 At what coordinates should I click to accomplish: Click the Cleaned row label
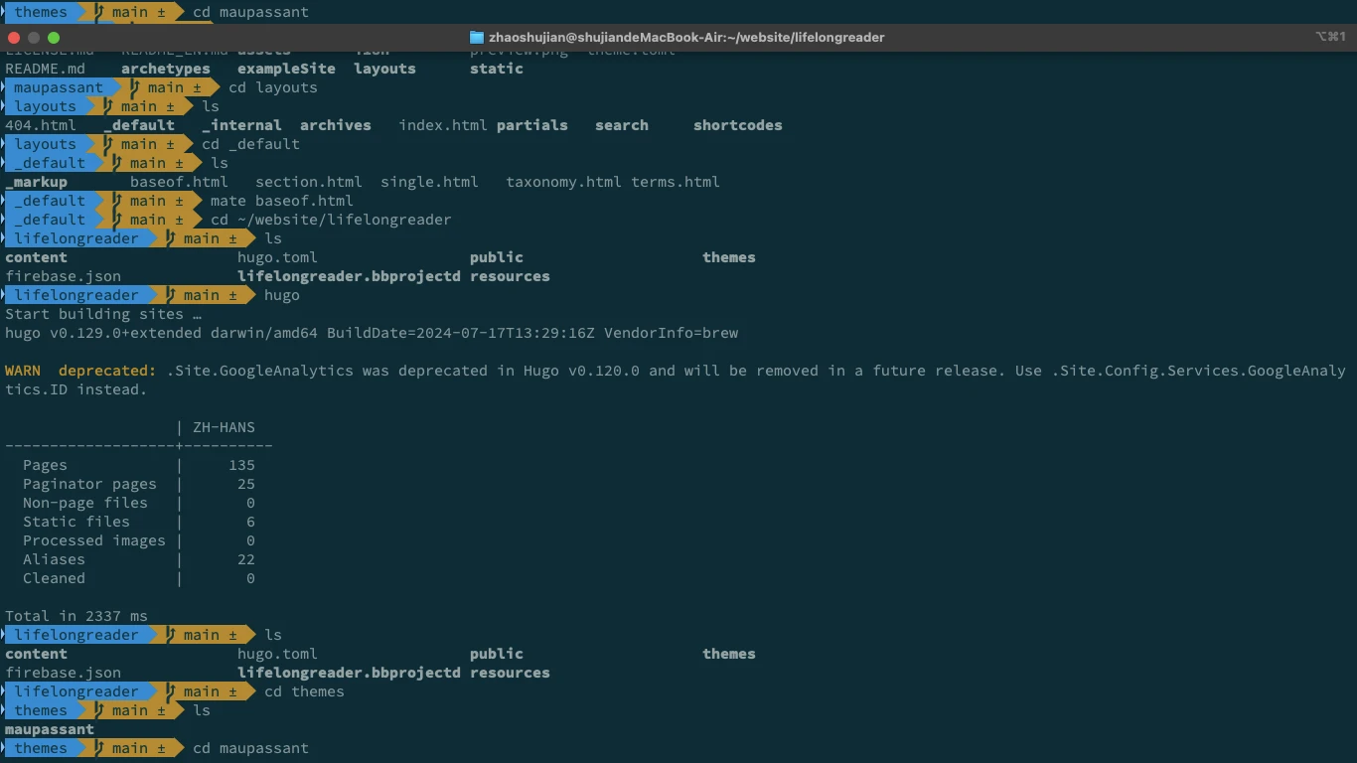click(x=54, y=578)
